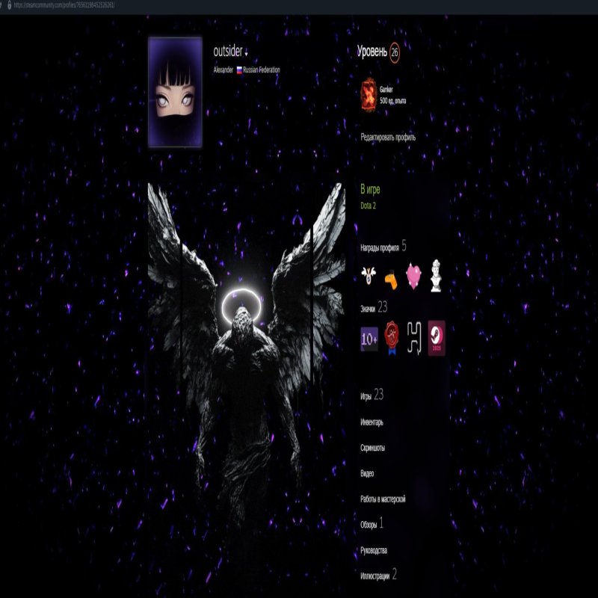
Task: Open the Игры games list
Action: 366,396
